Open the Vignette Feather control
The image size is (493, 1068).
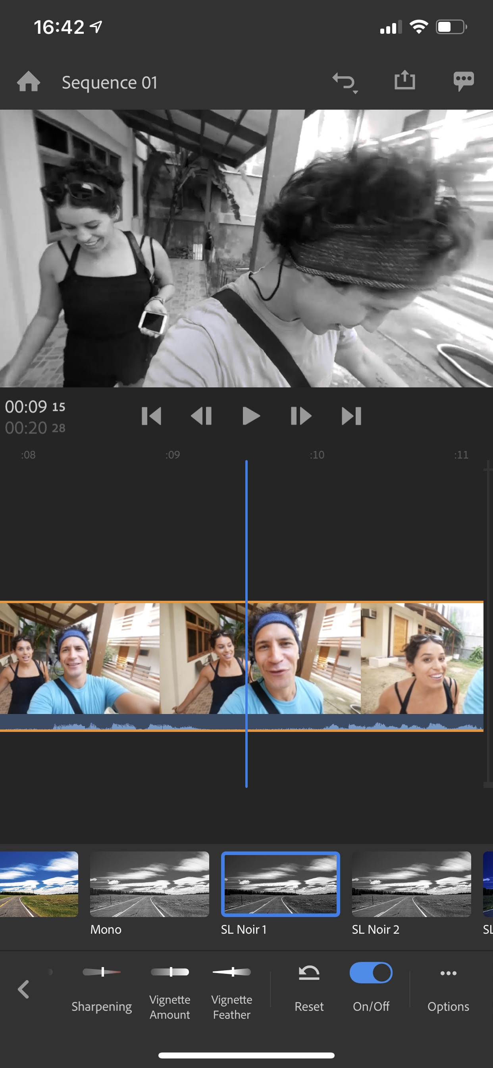pos(231,973)
